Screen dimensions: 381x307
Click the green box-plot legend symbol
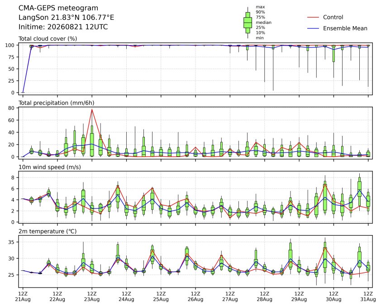pos(248,23)
